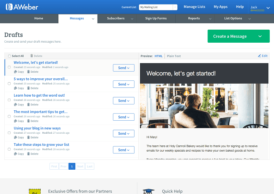
Task: Switch preview to Plain Text tab
Action: (174, 56)
